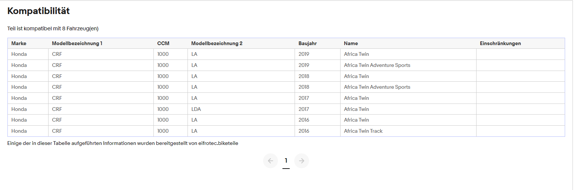Click the previous page arrow button

coord(270,161)
